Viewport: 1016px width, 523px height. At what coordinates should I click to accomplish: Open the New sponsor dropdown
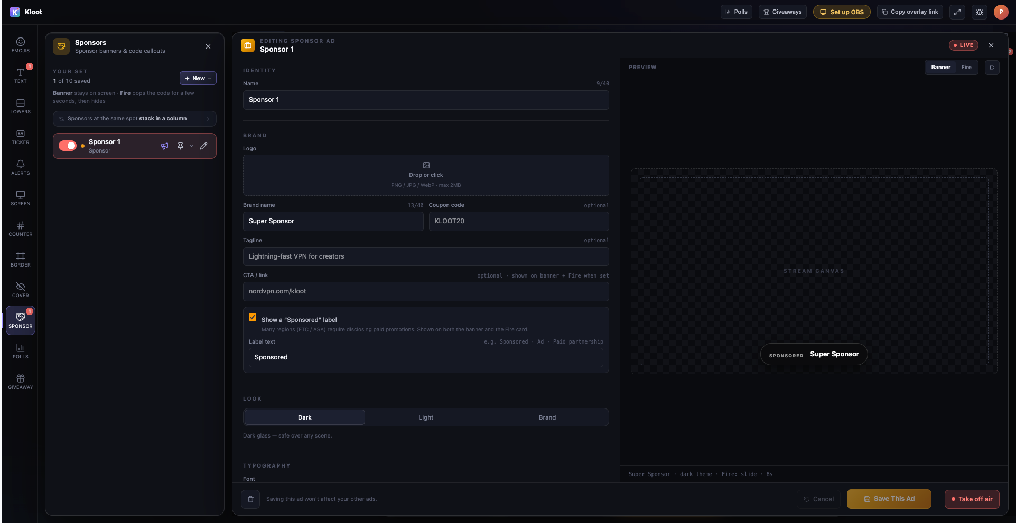(x=198, y=78)
